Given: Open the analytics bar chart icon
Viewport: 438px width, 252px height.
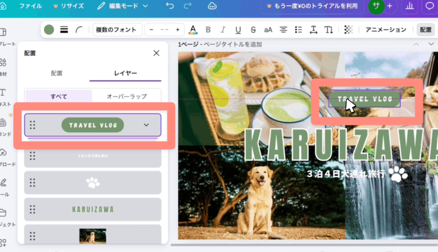Looking at the screenshot, I should [x=409, y=6].
